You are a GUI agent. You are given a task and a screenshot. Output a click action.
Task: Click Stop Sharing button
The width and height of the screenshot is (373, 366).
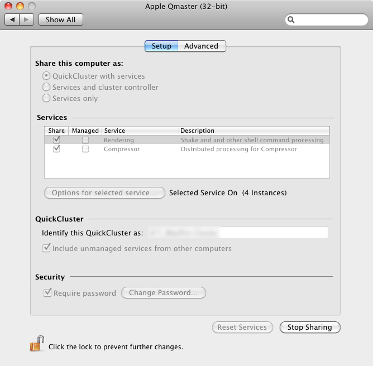[310, 328]
